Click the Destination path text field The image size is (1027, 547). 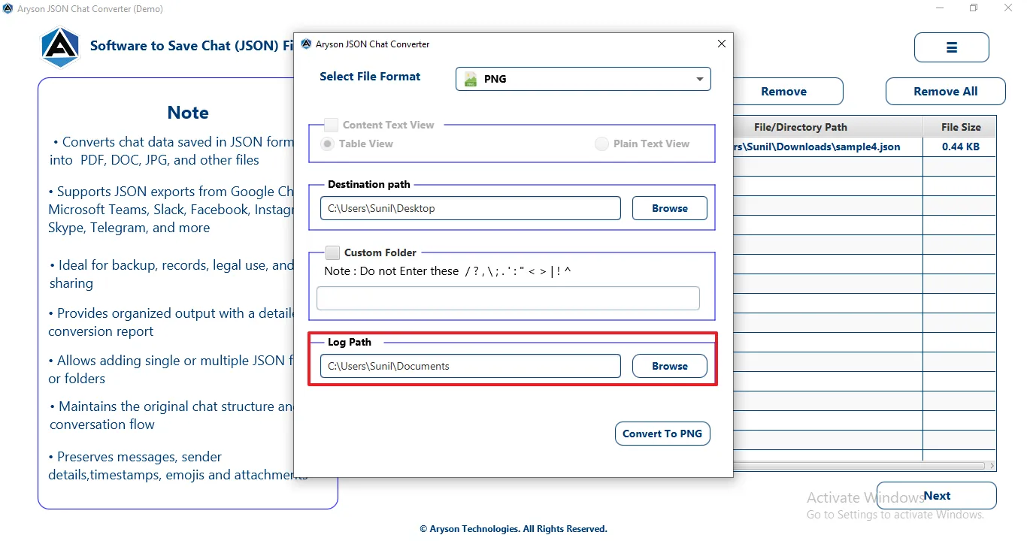(471, 208)
